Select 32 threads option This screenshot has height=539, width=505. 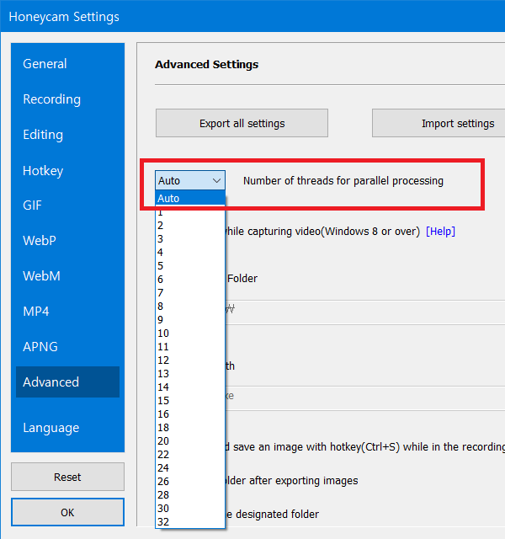(190, 522)
